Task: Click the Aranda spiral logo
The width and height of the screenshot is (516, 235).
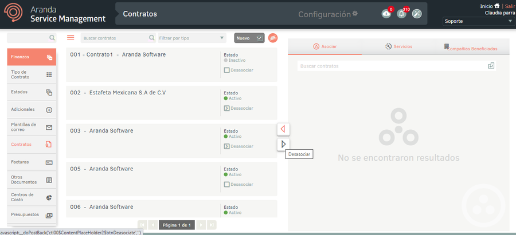Action: pyautogui.click(x=14, y=13)
